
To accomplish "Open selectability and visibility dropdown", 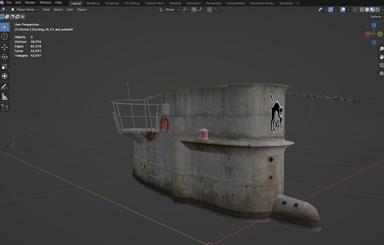I will (x=322, y=9).
